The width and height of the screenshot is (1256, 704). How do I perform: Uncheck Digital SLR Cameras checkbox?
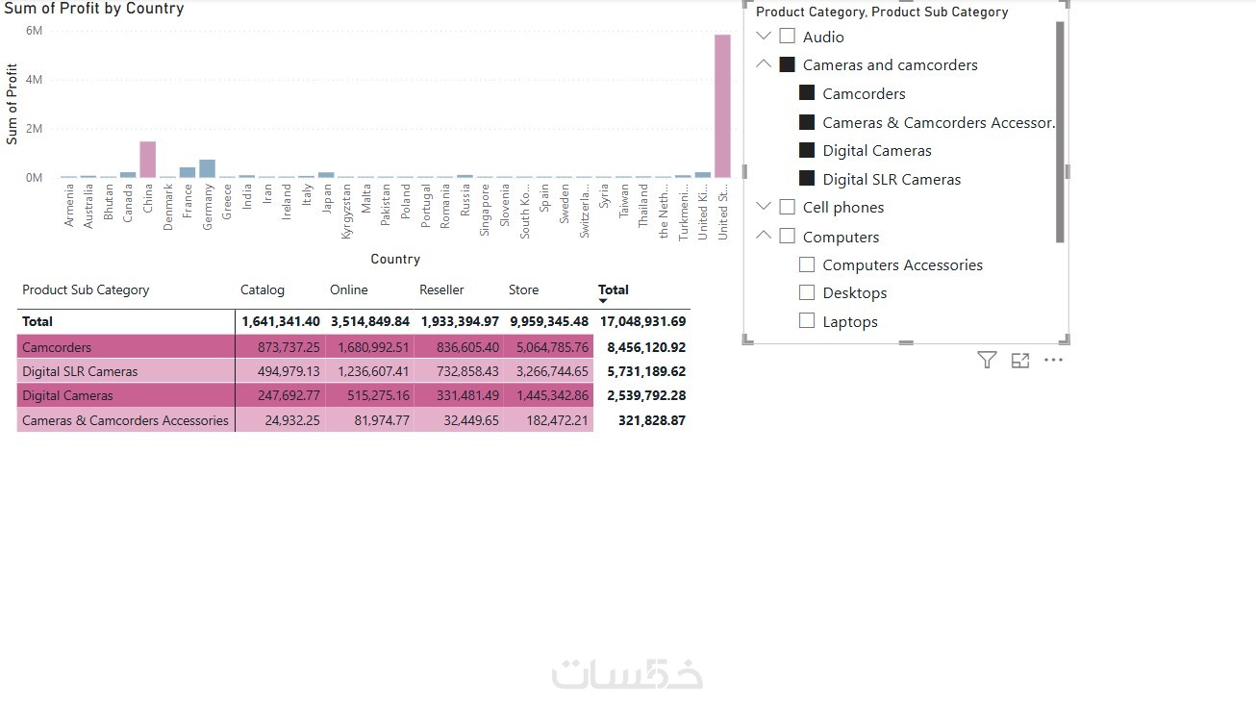pyautogui.click(x=807, y=179)
